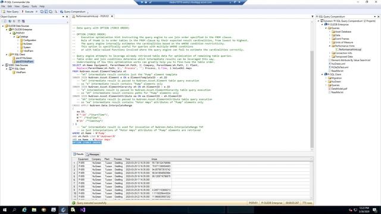
Task: Click the query executed successfully status icon
Action: pyautogui.click(x=74, y=203)
